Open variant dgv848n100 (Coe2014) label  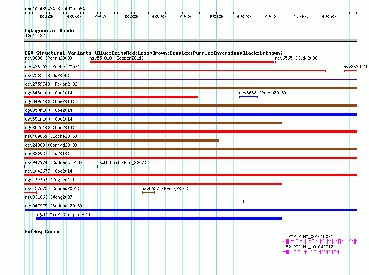pos(50,93)
